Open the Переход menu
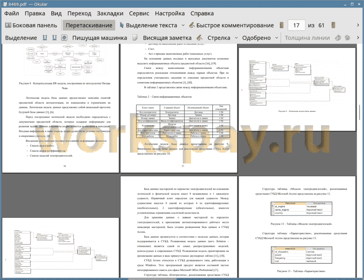The image size is (364, 280). coord(79,13)
